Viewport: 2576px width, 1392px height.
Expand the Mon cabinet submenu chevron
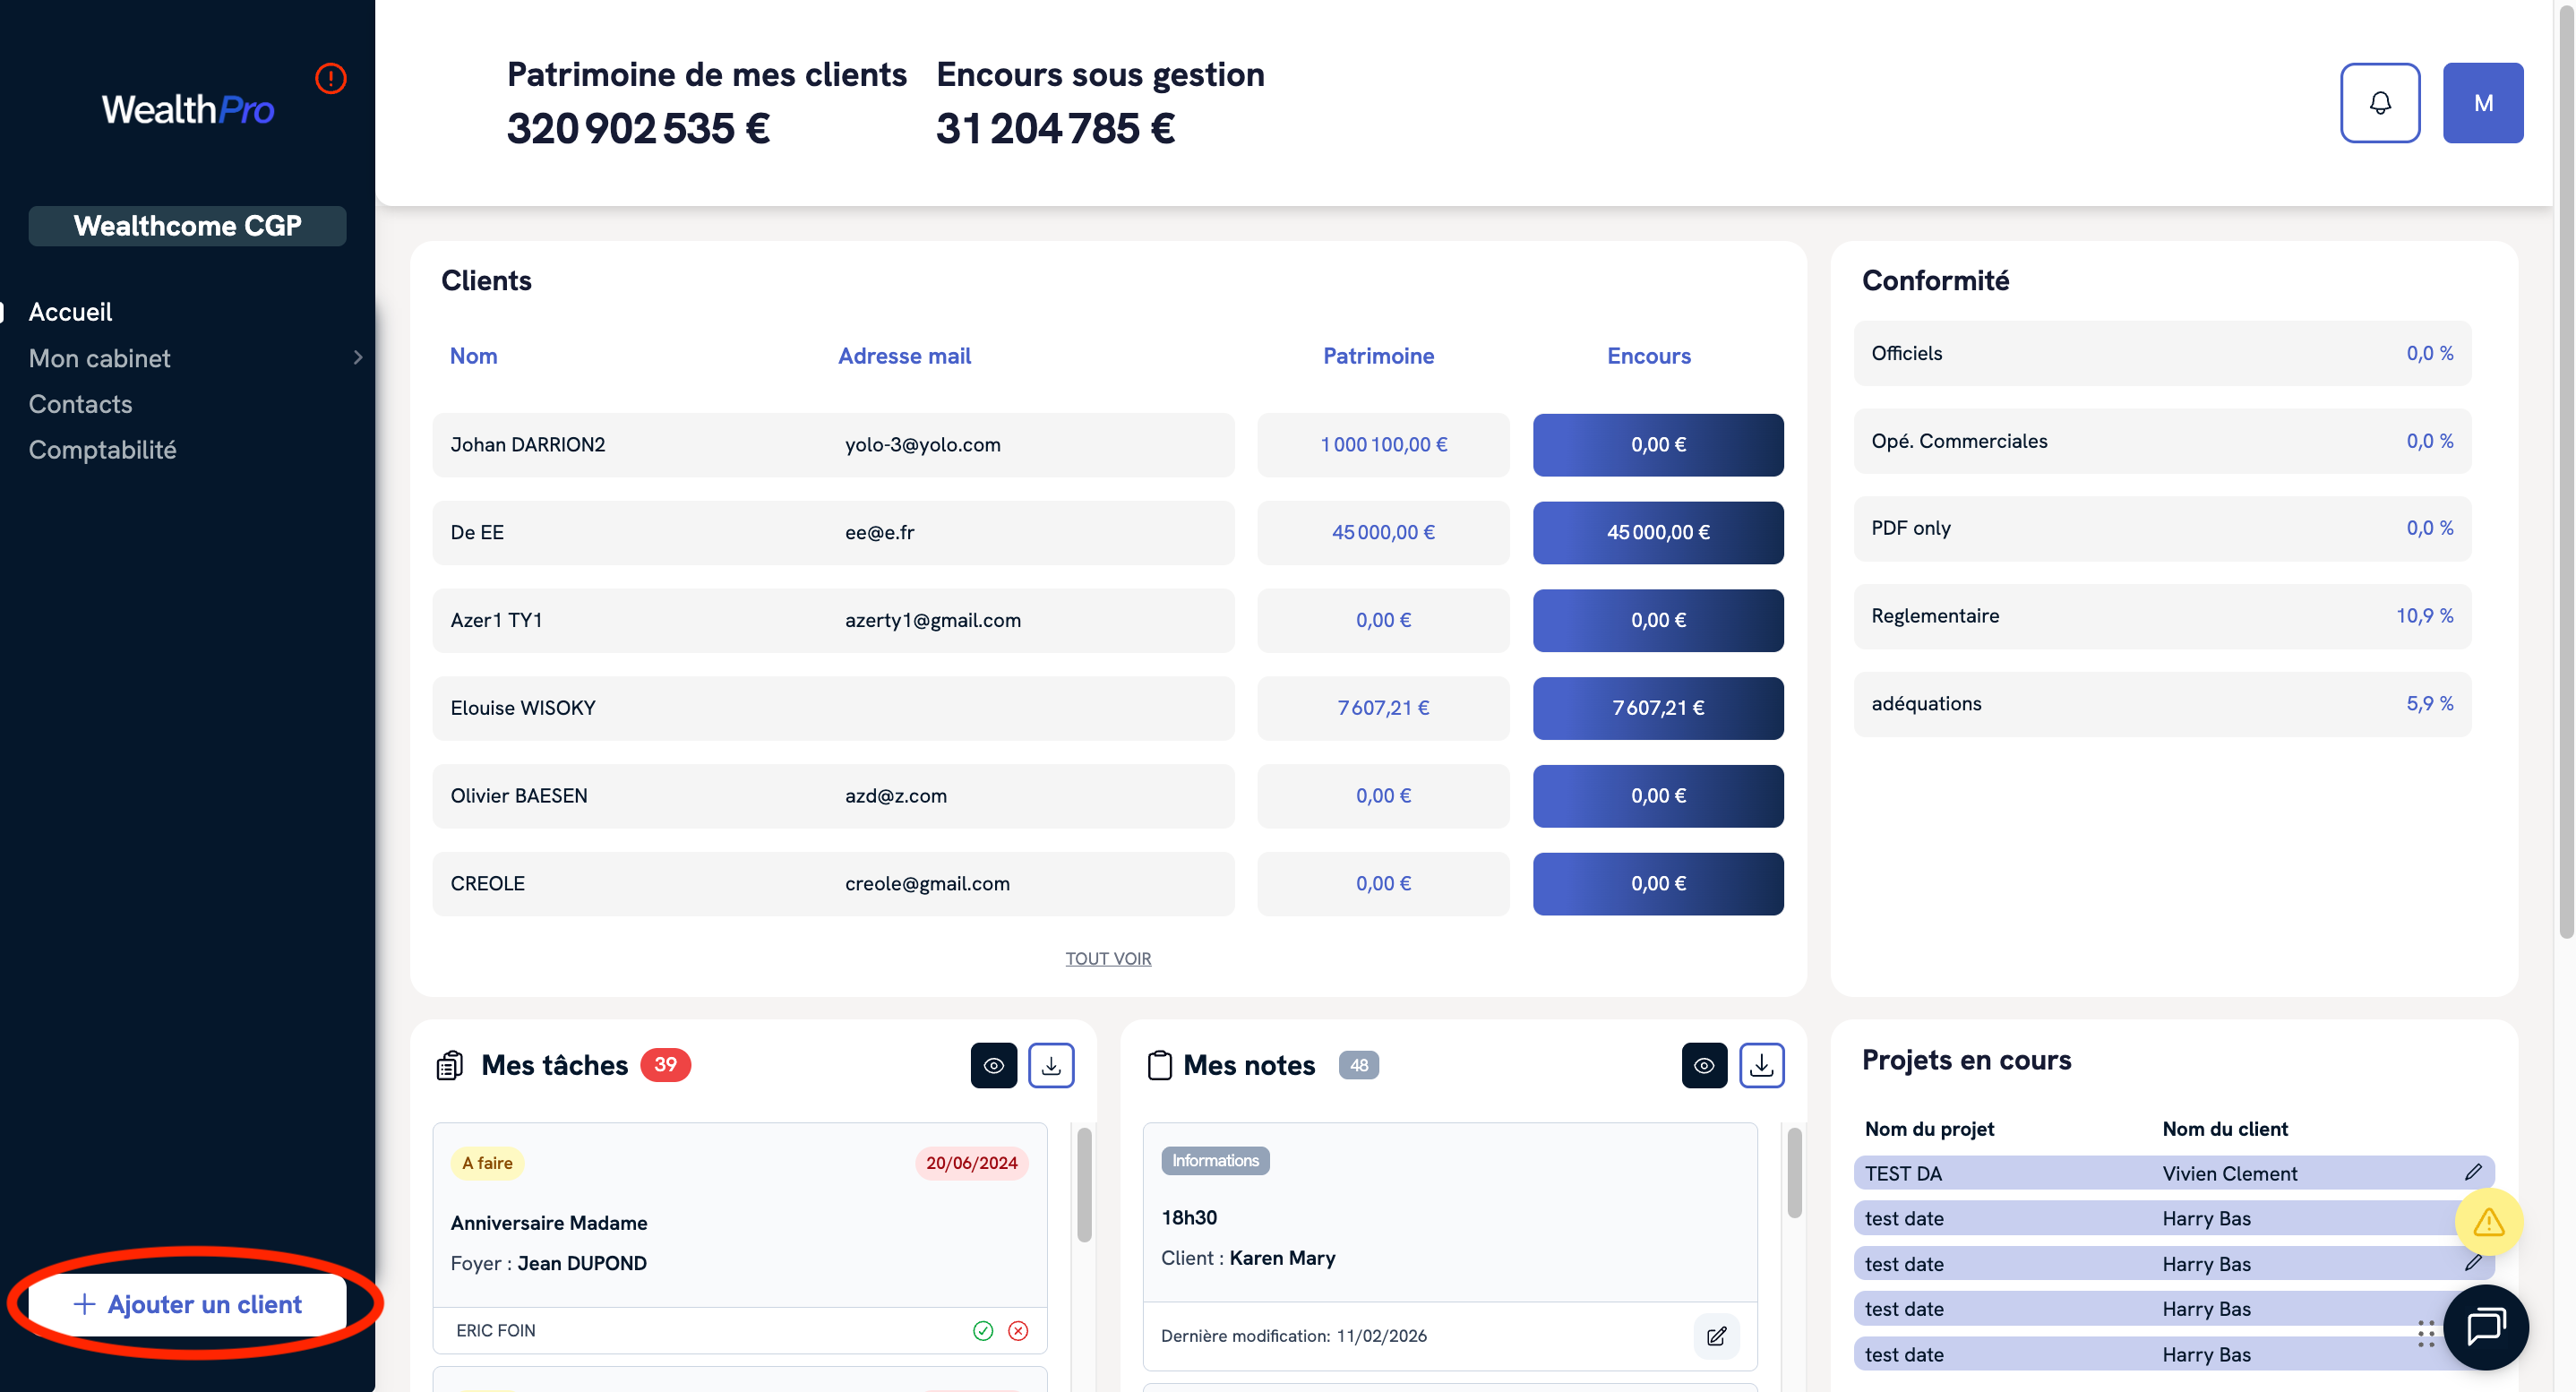click(x=358, y=358)
